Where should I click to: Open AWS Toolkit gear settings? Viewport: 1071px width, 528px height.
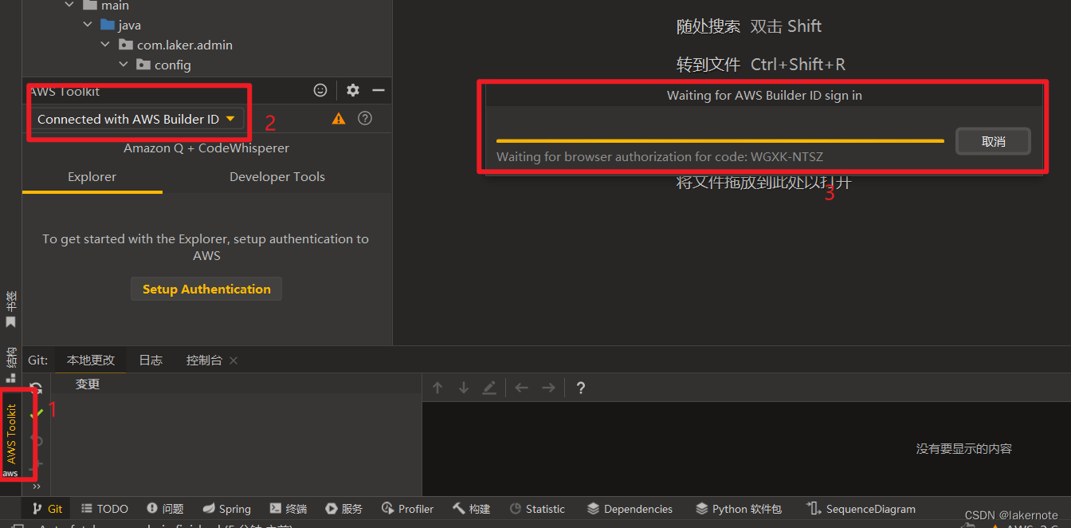(353, 91)
